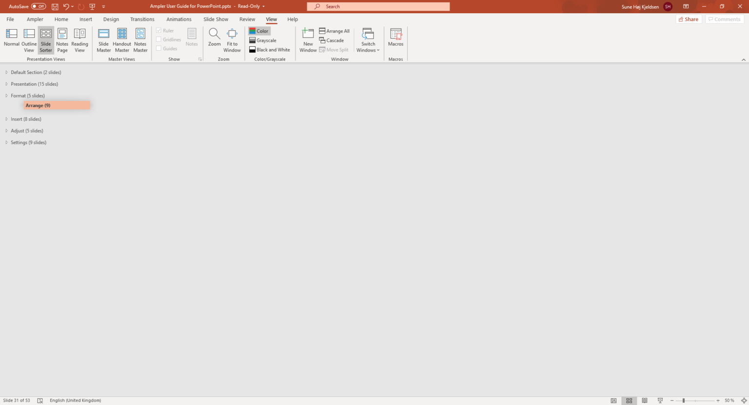Open Notes Page view
The height and width of the screenshot is (405, 749).
[62, 39]
